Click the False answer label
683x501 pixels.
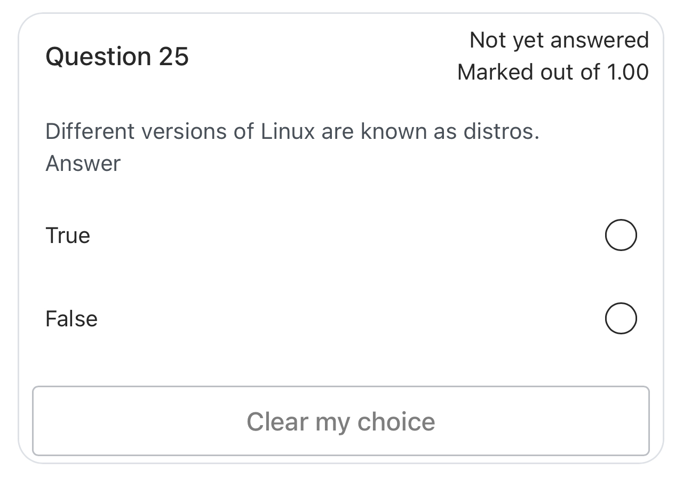coord(71,318)
